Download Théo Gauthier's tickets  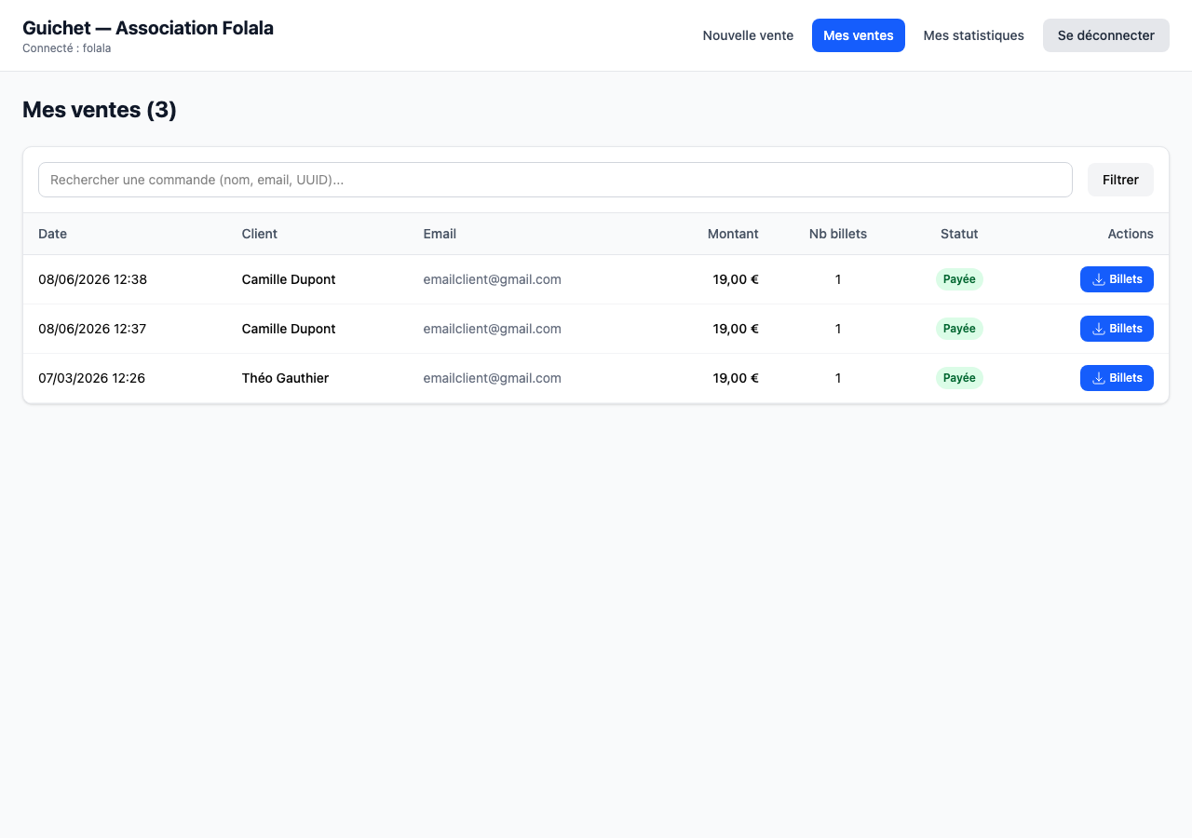tap(1117, 378)
